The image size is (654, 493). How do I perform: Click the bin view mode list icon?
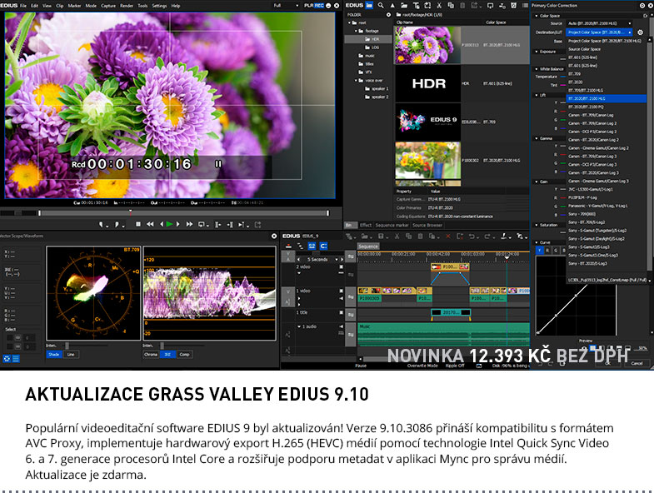click(x=525, y=6)
